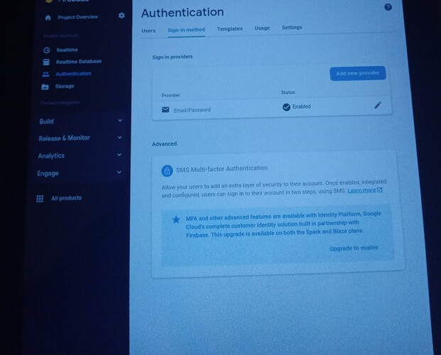441x355 pixels.
Task: Go to Realtime Database in sidebar
Action: 79,62
